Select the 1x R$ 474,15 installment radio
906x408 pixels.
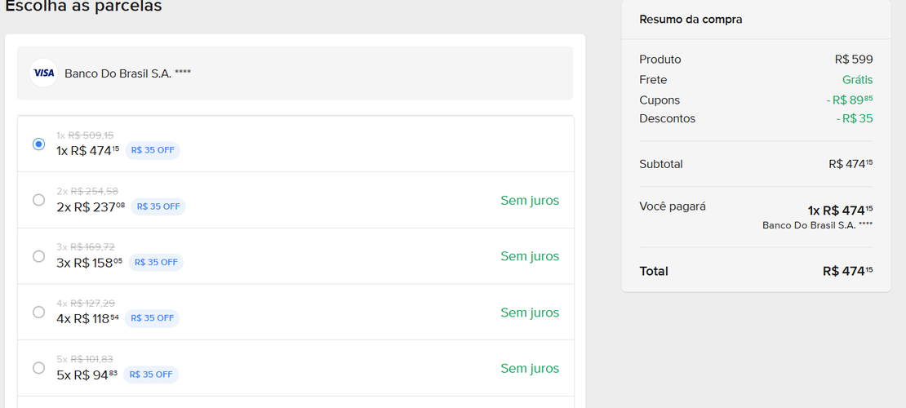click(x=38, y=144)
